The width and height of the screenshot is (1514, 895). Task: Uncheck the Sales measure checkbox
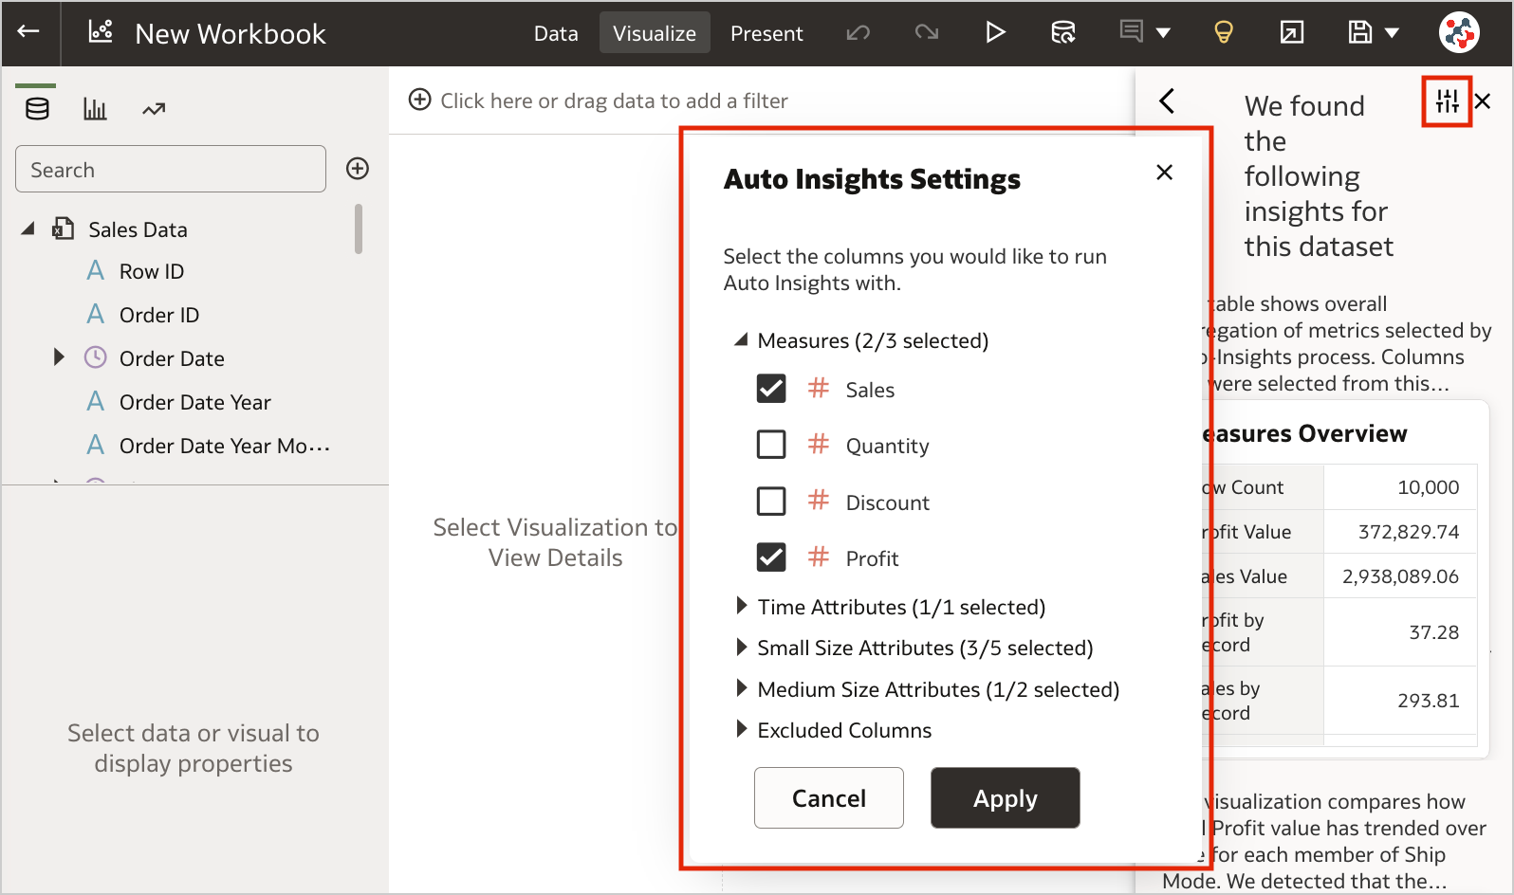(x=771, y=389)
